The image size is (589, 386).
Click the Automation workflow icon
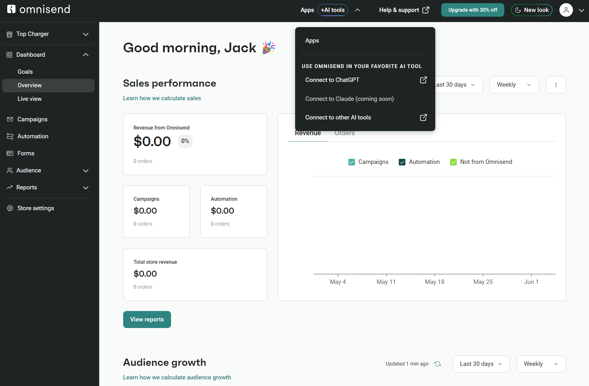pos(10,136)
